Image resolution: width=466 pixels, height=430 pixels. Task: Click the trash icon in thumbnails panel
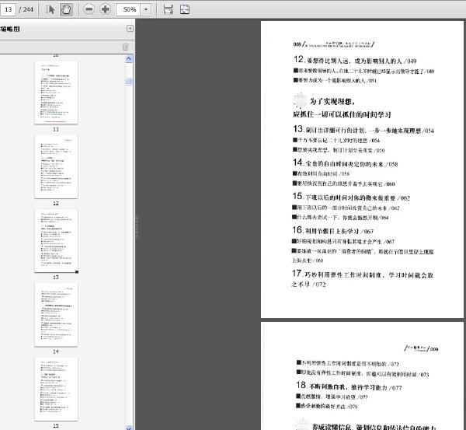(125, 47)
